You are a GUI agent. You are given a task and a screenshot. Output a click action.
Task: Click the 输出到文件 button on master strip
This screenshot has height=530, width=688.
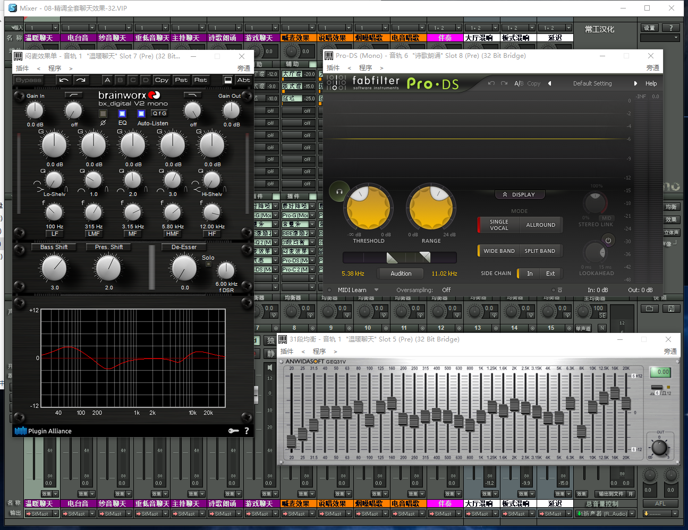click(x=611, y=494)
